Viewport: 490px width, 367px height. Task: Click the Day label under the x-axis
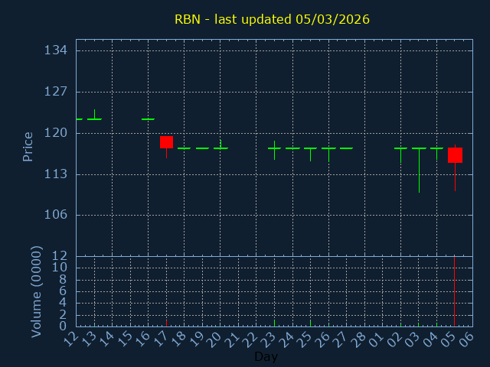click(266, 357)
